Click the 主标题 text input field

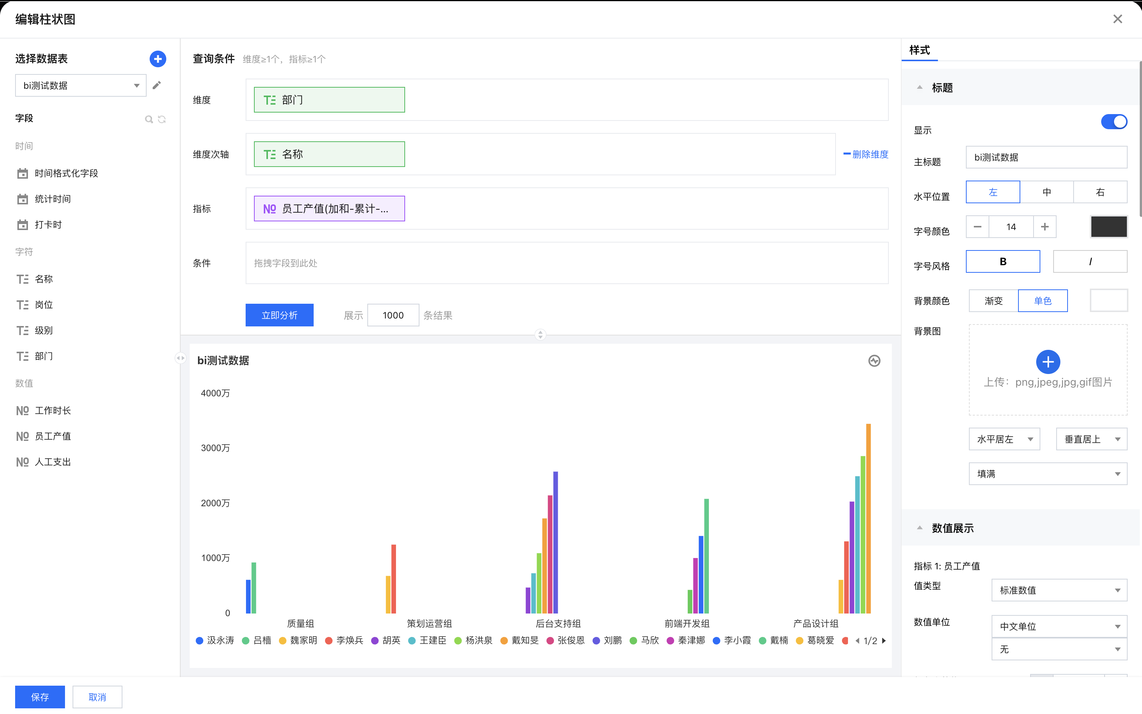pos(1046,157)
